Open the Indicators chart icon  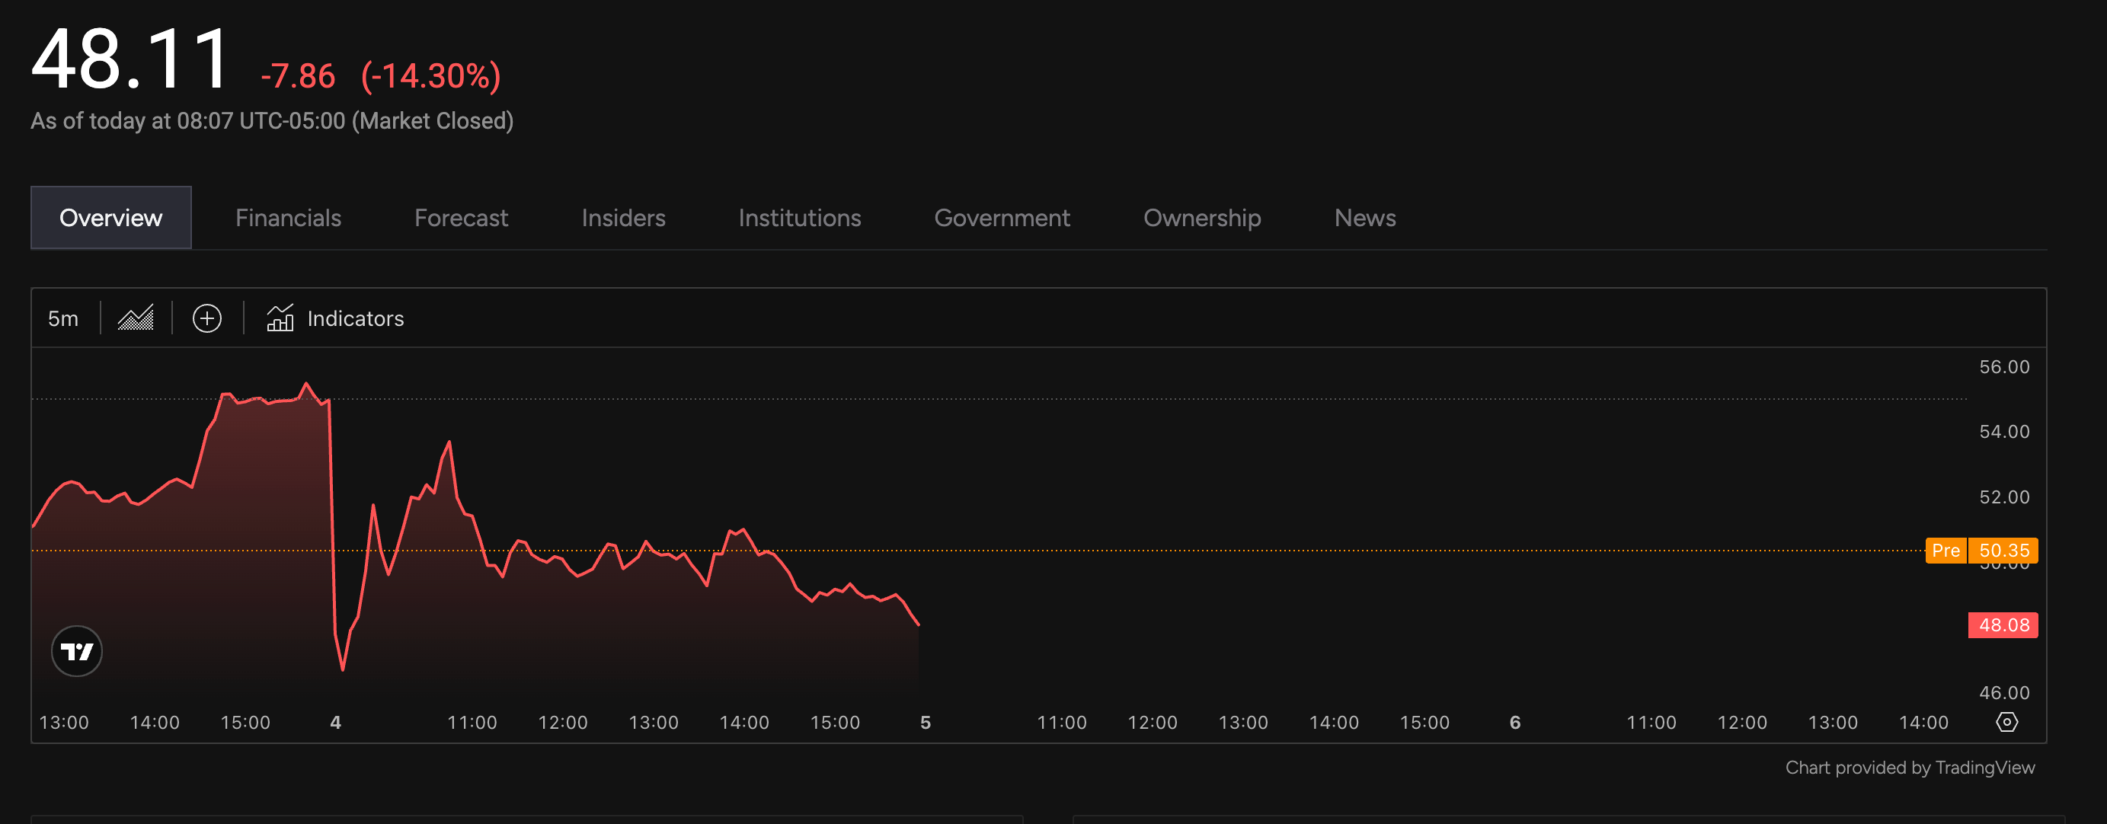[x=280, y=318]
